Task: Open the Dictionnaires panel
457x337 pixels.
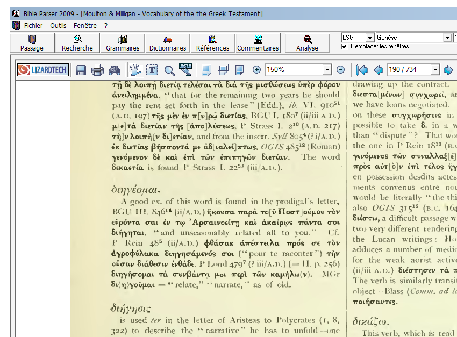Action: (x=168, y=43)
